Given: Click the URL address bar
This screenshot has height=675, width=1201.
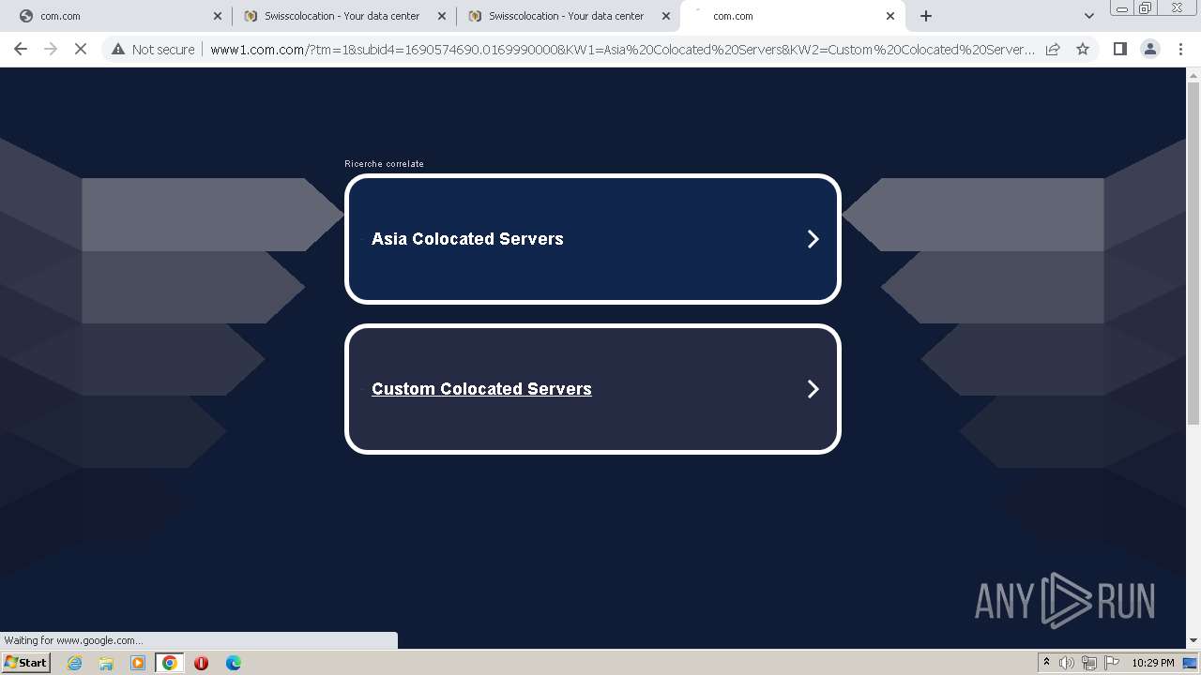Looking at the screenshot, I should [622, 49].
